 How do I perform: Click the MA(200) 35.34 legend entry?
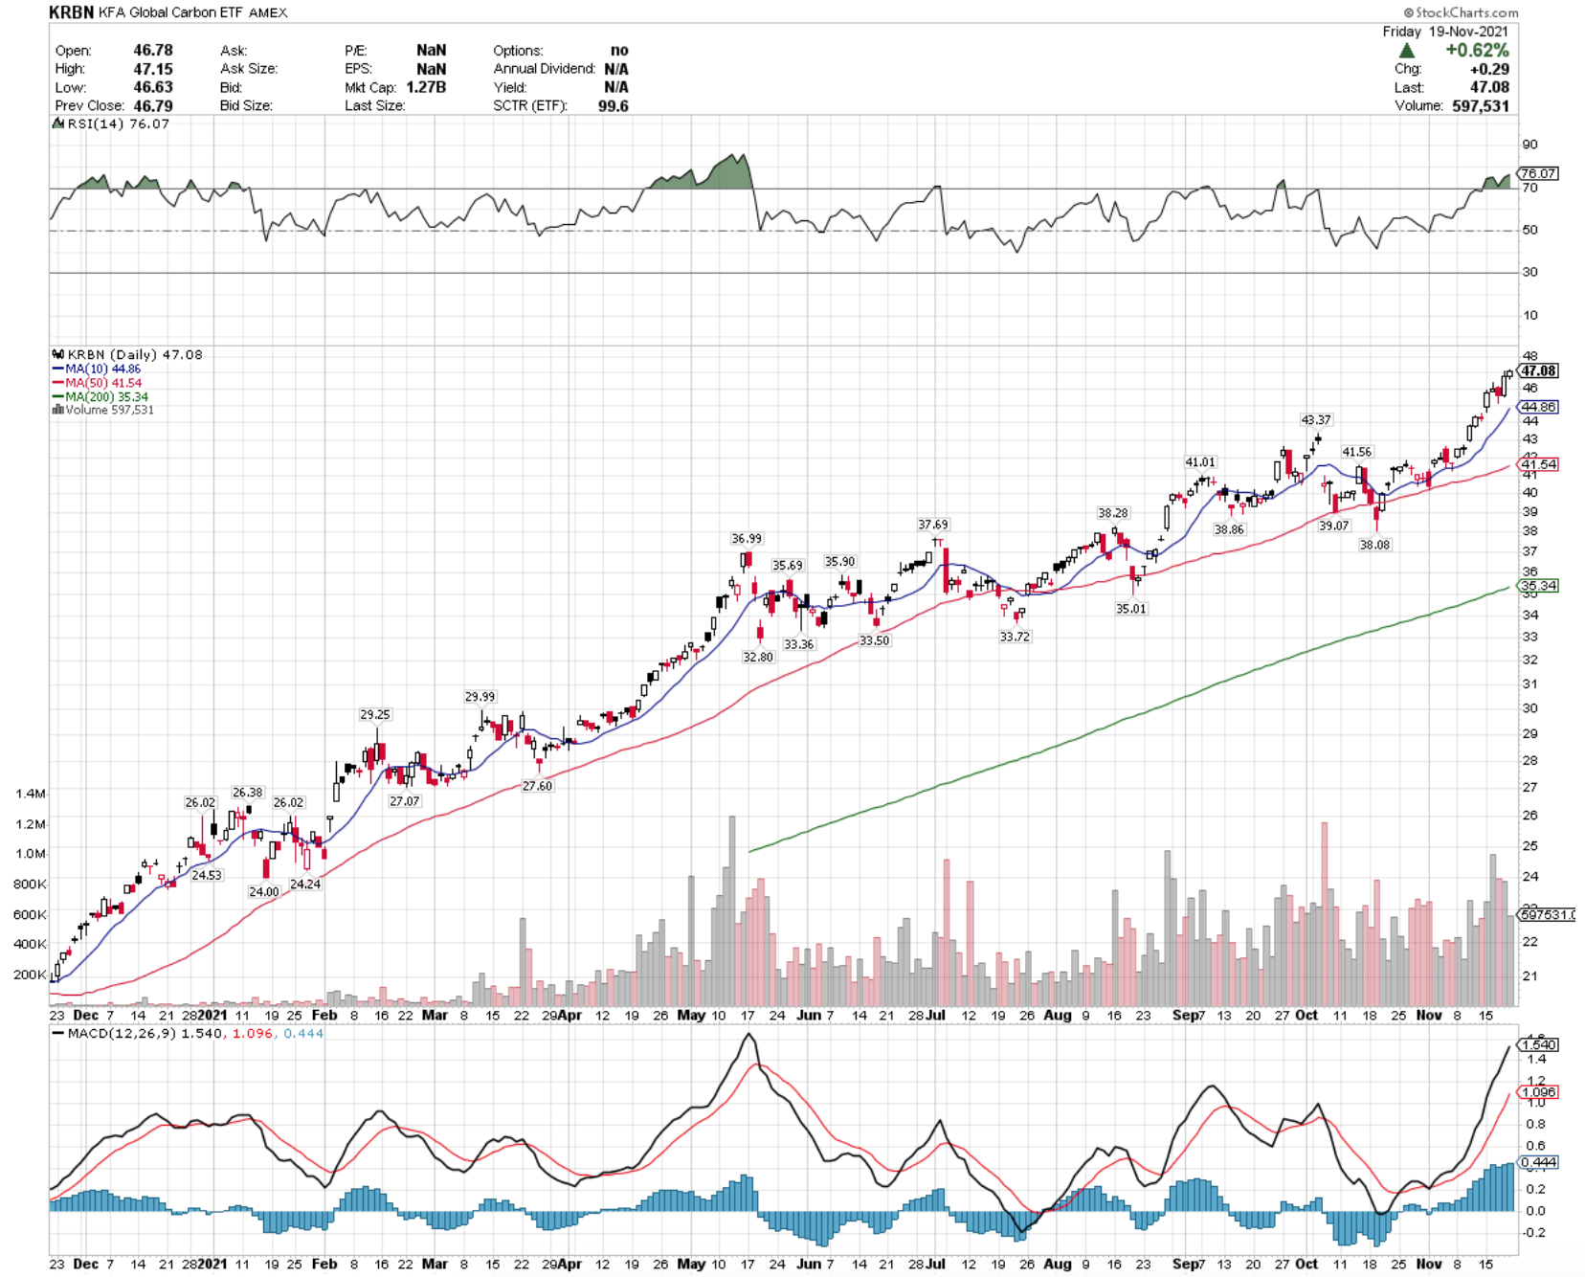pos(100,396)
